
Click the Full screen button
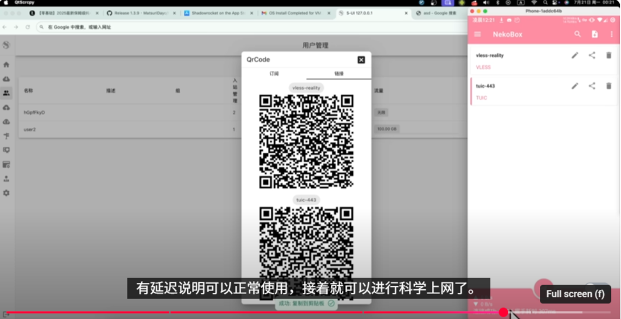pyautogui.click(x=575, y=294)
